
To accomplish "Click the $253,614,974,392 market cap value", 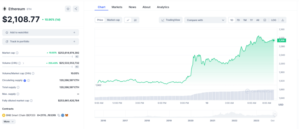I will pyautogui.click(x=69, y=53).
